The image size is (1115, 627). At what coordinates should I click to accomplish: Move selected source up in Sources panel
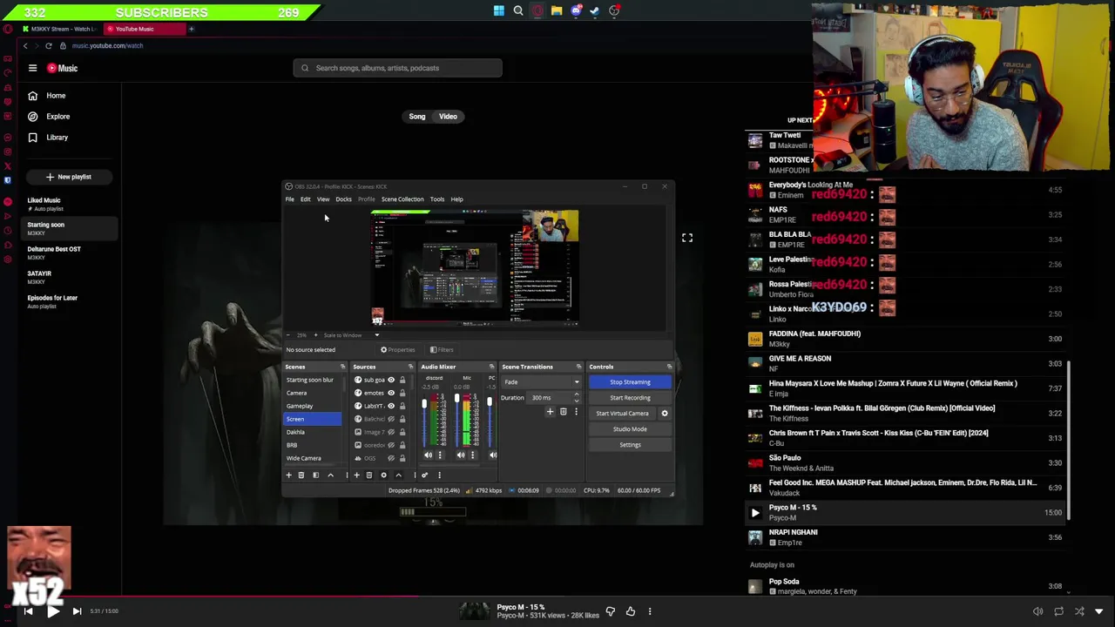click(398, 475)
